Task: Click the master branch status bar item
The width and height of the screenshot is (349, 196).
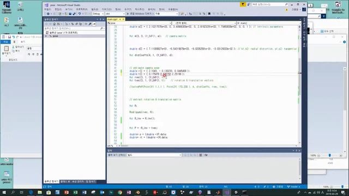Action: (x=294, y=187)
